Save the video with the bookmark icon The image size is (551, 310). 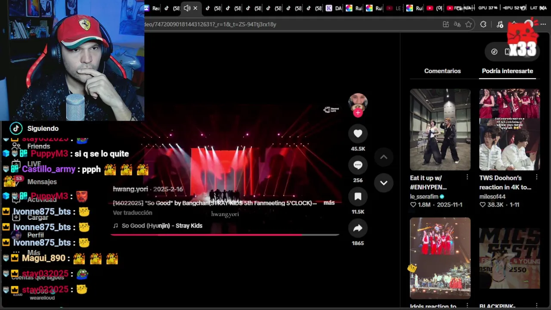(x=358, y=196)
